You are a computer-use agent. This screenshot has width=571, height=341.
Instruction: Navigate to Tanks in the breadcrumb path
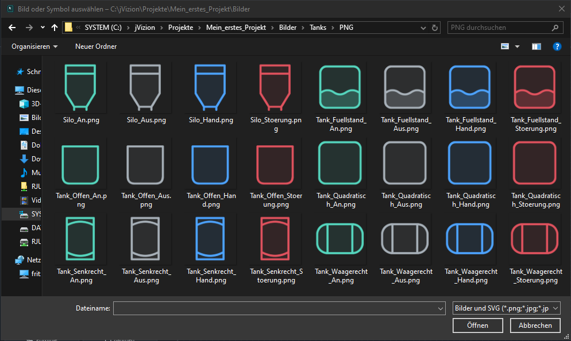(318, 28)
